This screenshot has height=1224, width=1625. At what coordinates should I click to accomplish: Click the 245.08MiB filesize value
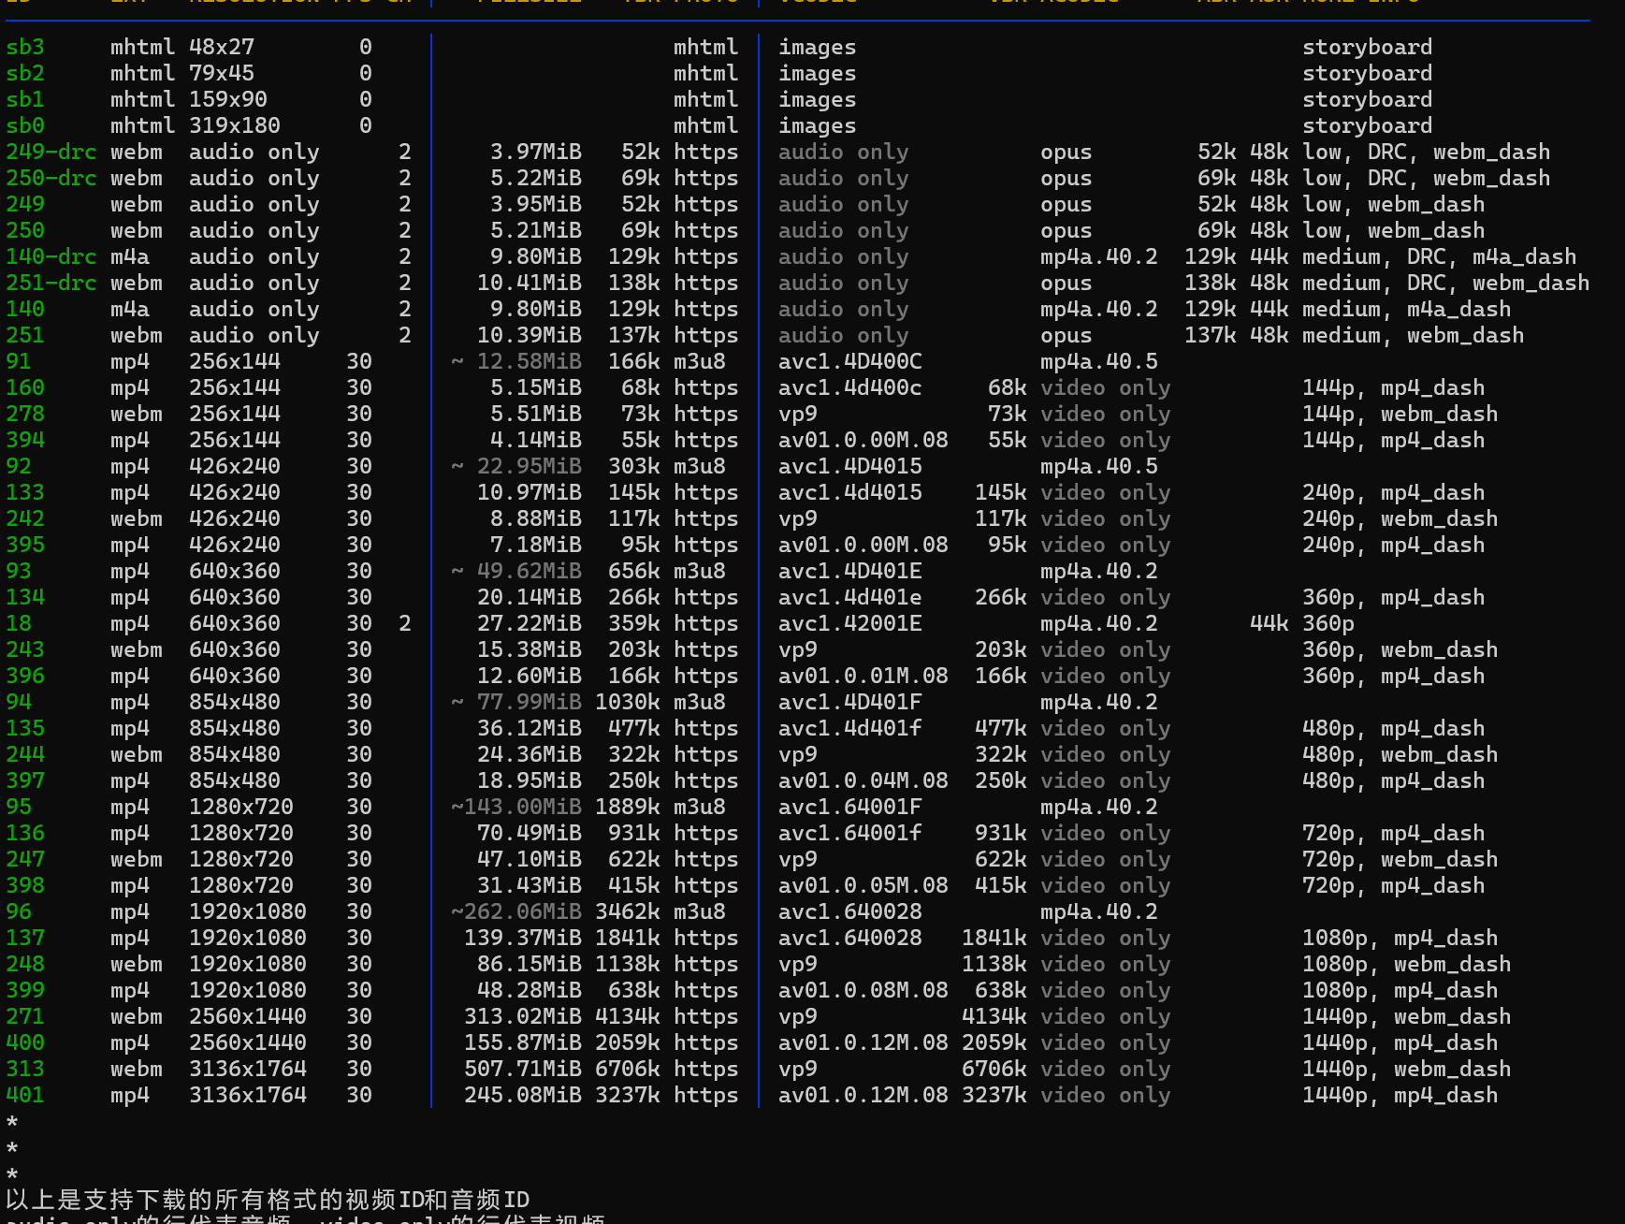pos(523,1095)
